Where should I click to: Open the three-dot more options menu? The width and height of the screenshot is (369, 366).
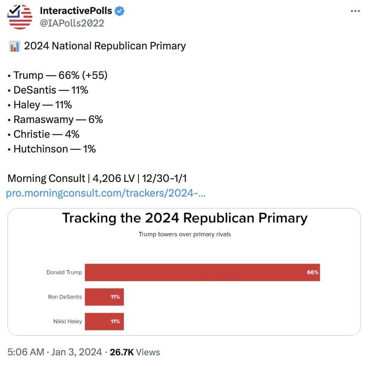tap(355, 11)
